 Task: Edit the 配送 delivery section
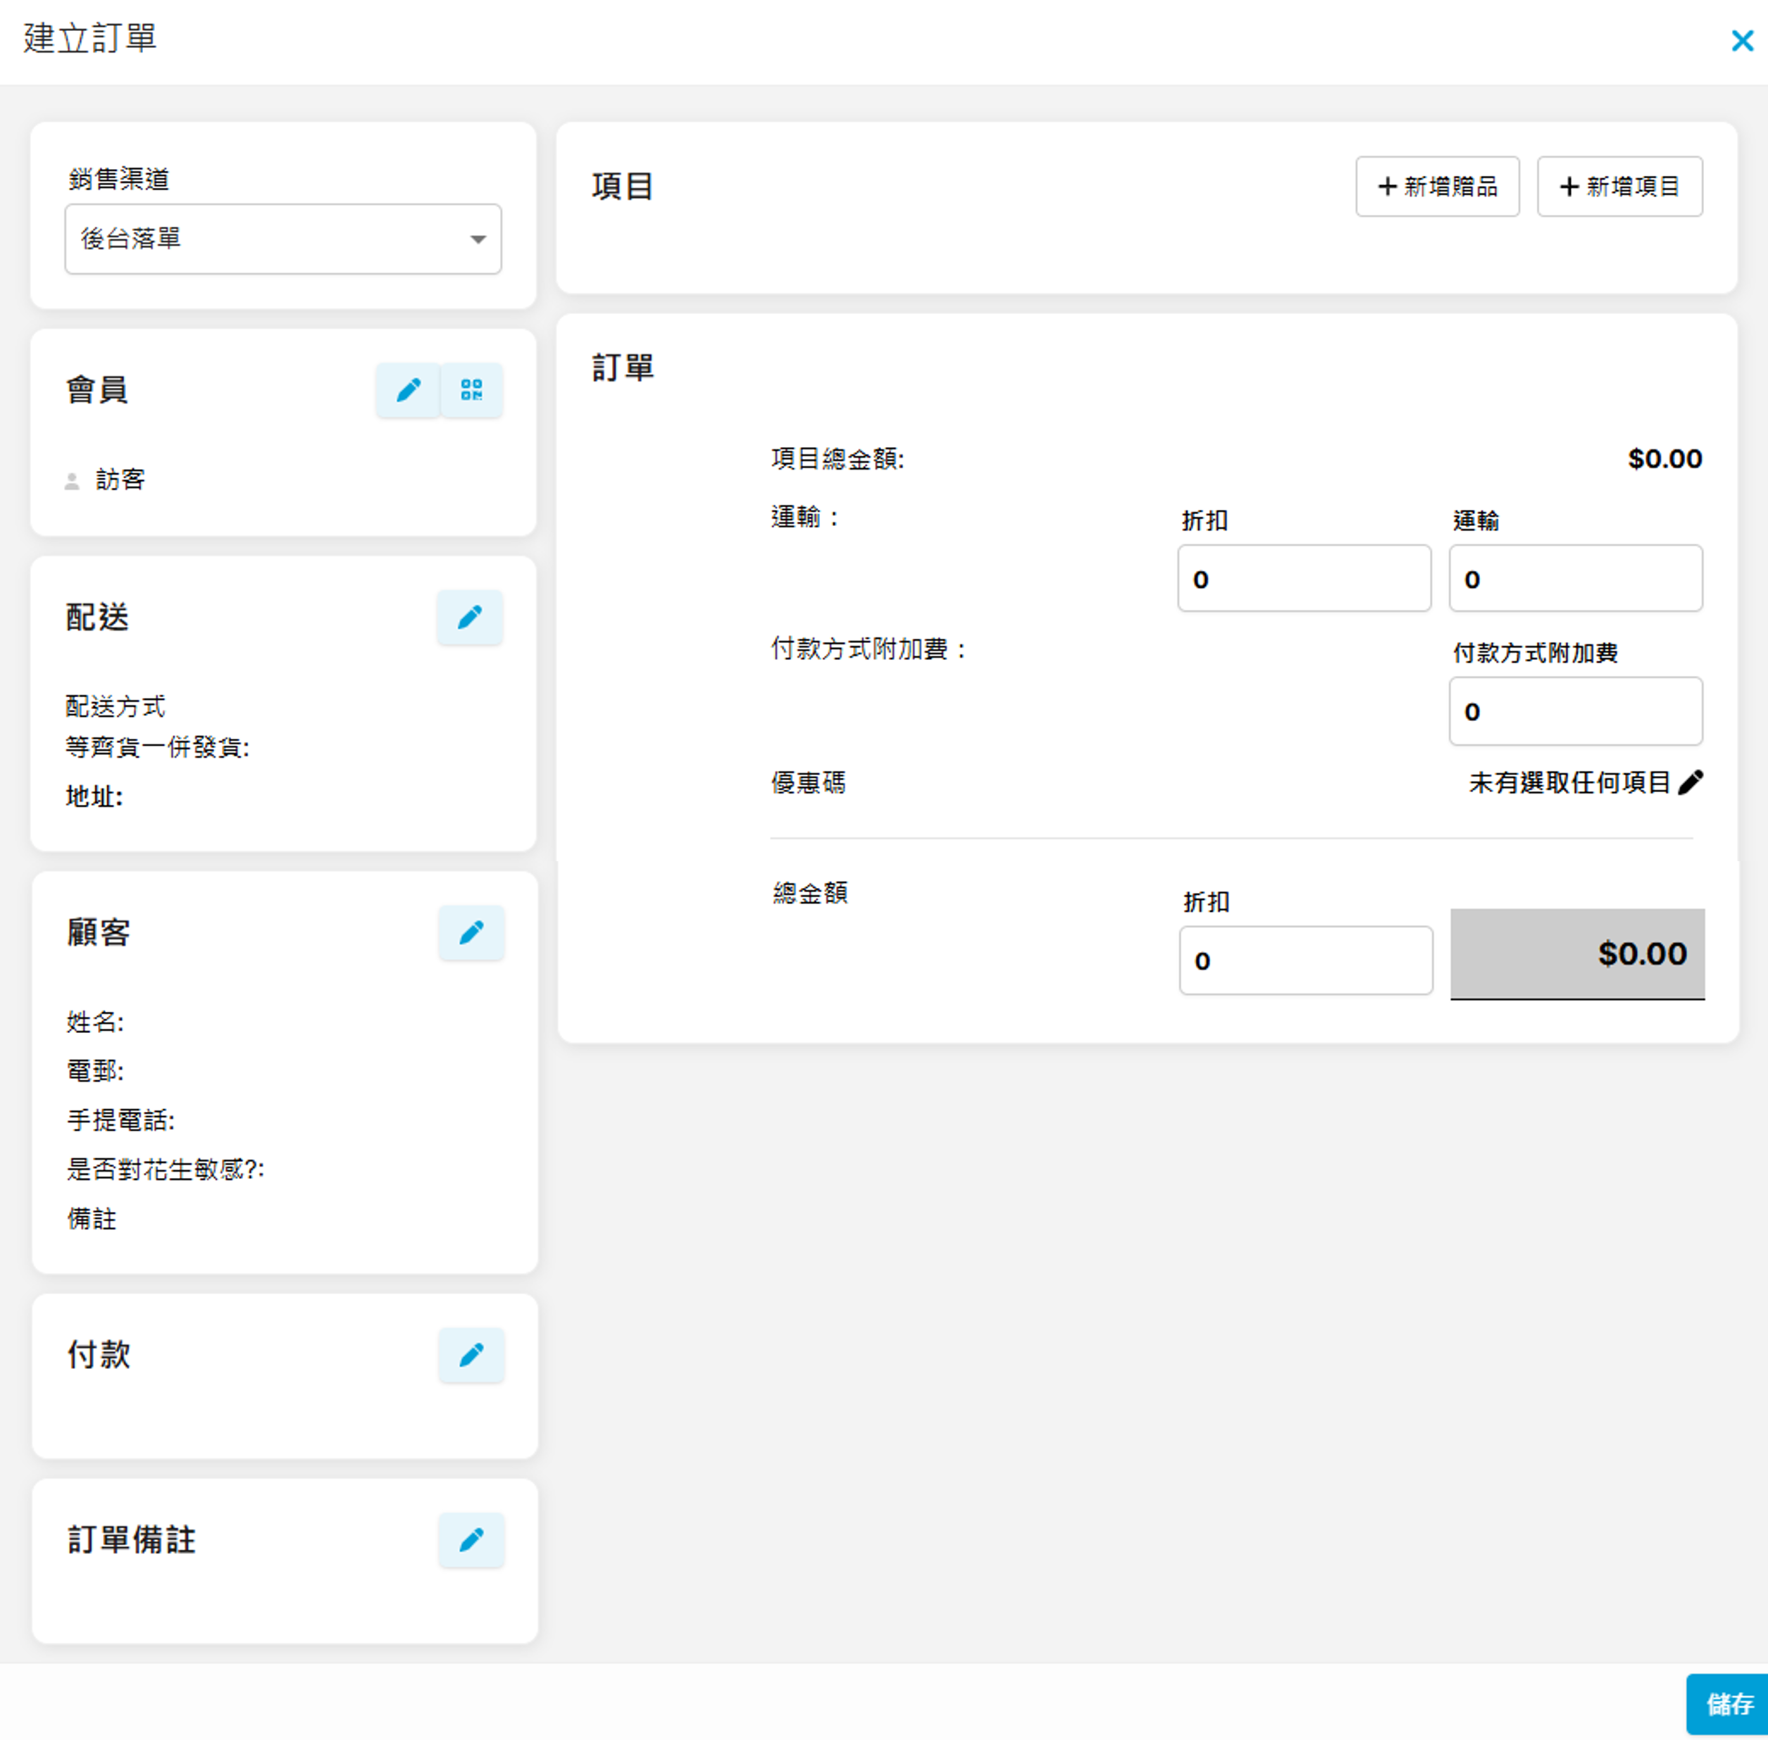[x=469, y=617]
